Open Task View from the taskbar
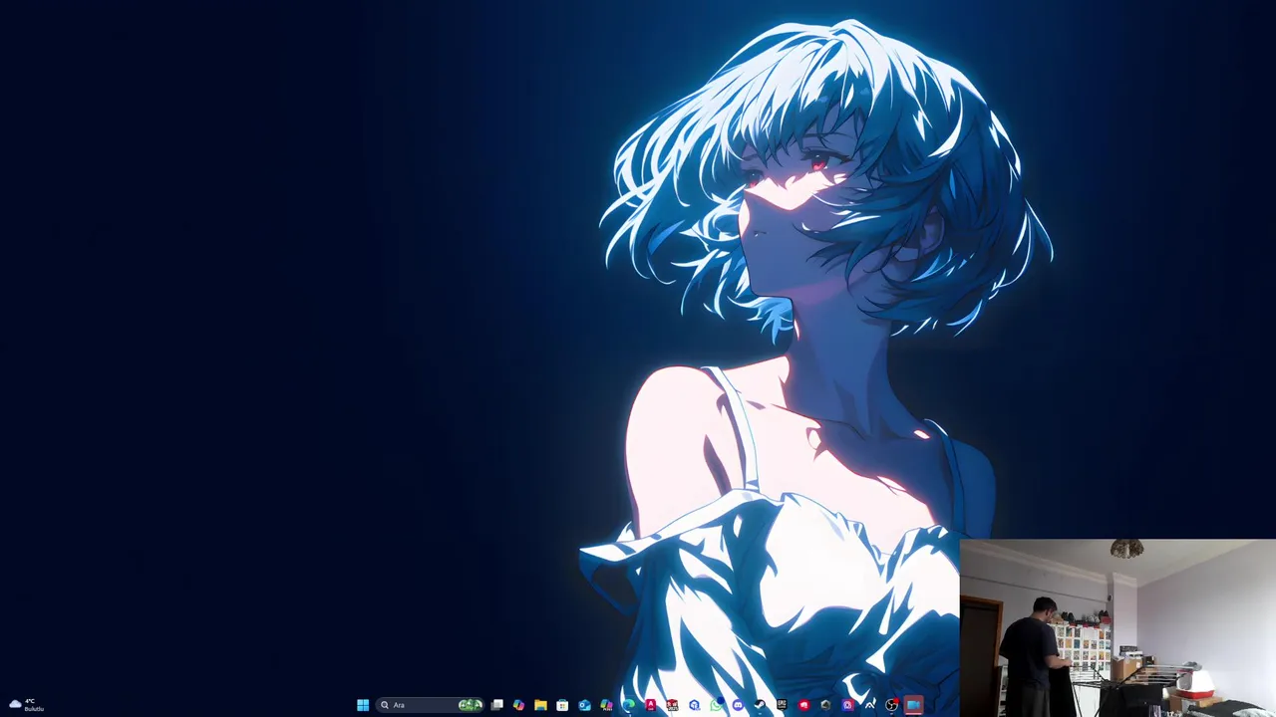Image resolution: width=1276 pixels, height=717 pixels. pos(496,705)
